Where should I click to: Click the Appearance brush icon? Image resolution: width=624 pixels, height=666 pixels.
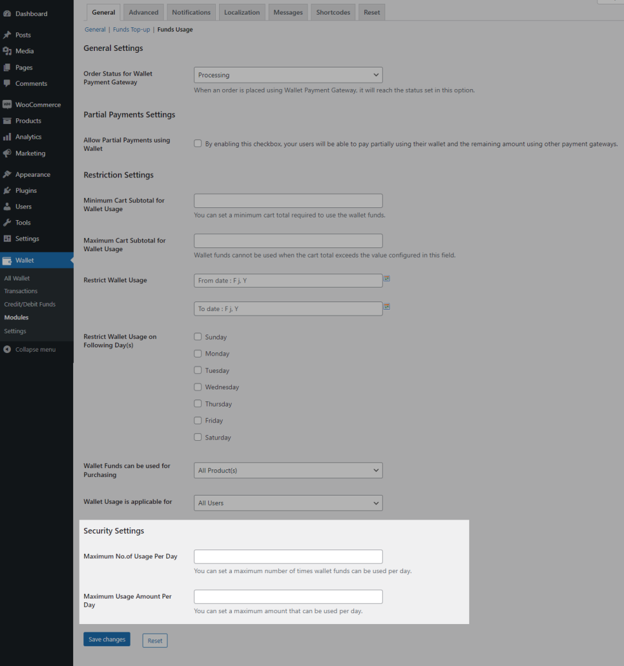click(x=7, y=174)
